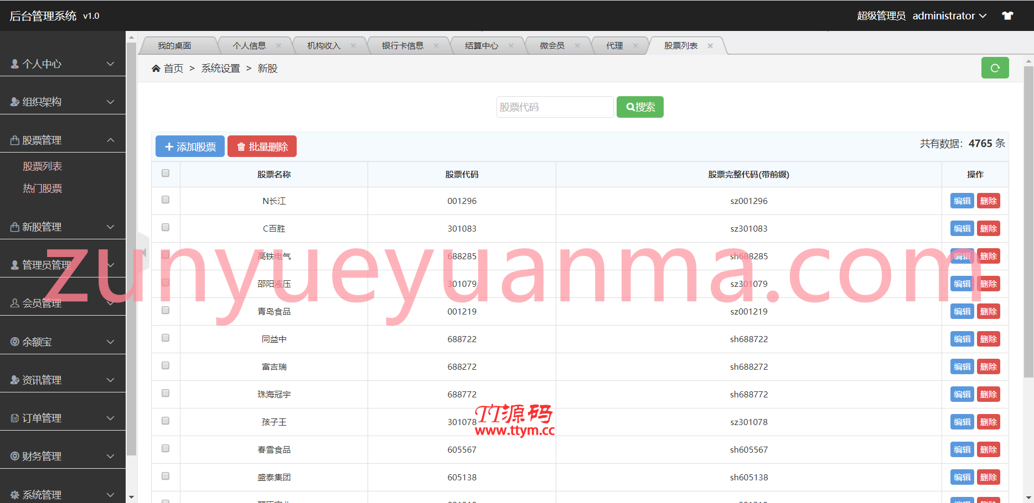Image resolution: width=1034 pixels, height=503 pixels.
Task: Click stock code 688722 cell
Action: [462, 339]
